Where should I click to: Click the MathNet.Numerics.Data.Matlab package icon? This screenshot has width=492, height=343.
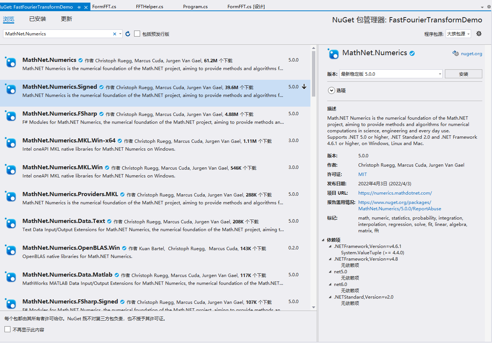[x=11, y=277]
